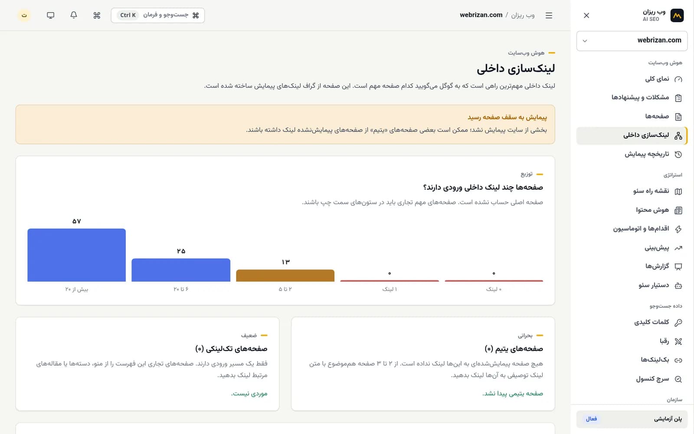
Task: Focus the جست‌وجو و فرمان search box
Action: tap(158, 15)
